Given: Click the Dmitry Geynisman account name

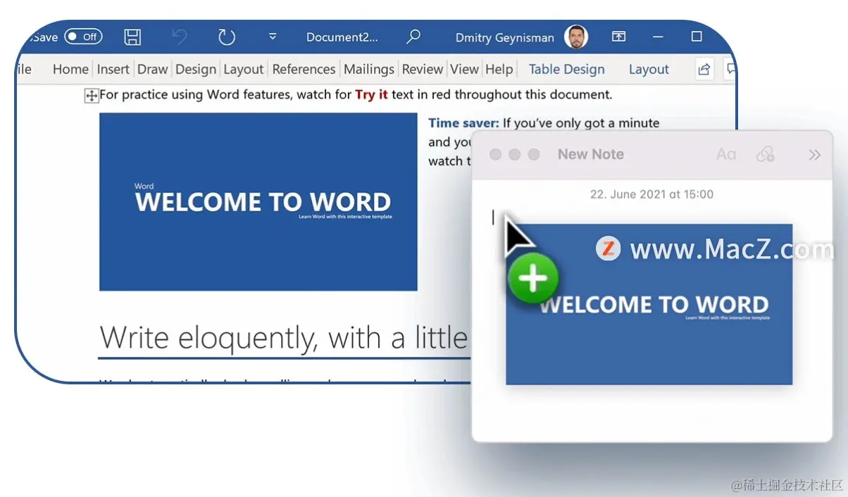Looking at the screenshot, I should pyautogui.click(x=504, y=38).
